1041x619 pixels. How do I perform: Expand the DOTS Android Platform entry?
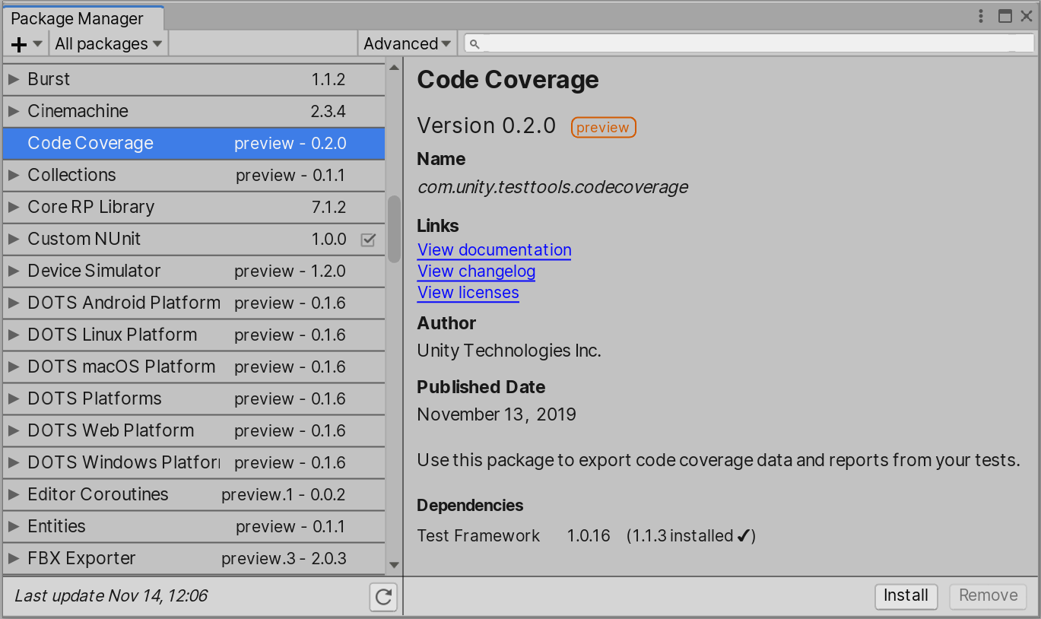[x=14, y=303]
